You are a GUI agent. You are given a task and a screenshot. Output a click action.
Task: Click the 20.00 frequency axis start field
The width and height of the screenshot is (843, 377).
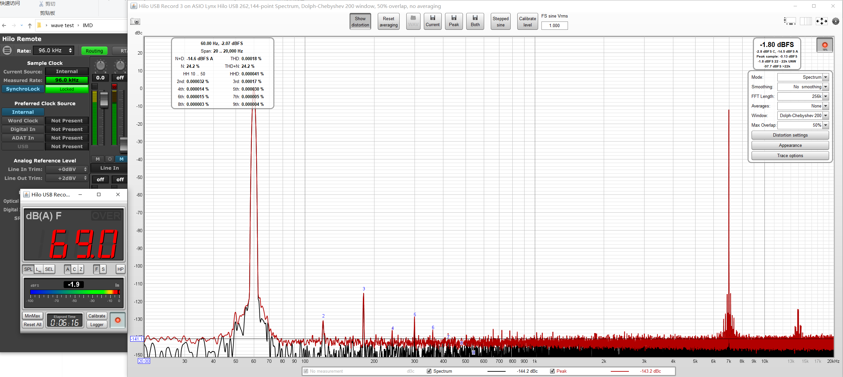[144, 361]
